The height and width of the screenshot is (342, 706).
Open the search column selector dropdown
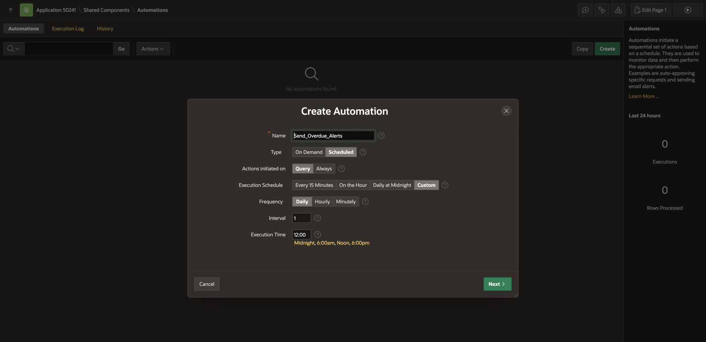pos(14,49)
